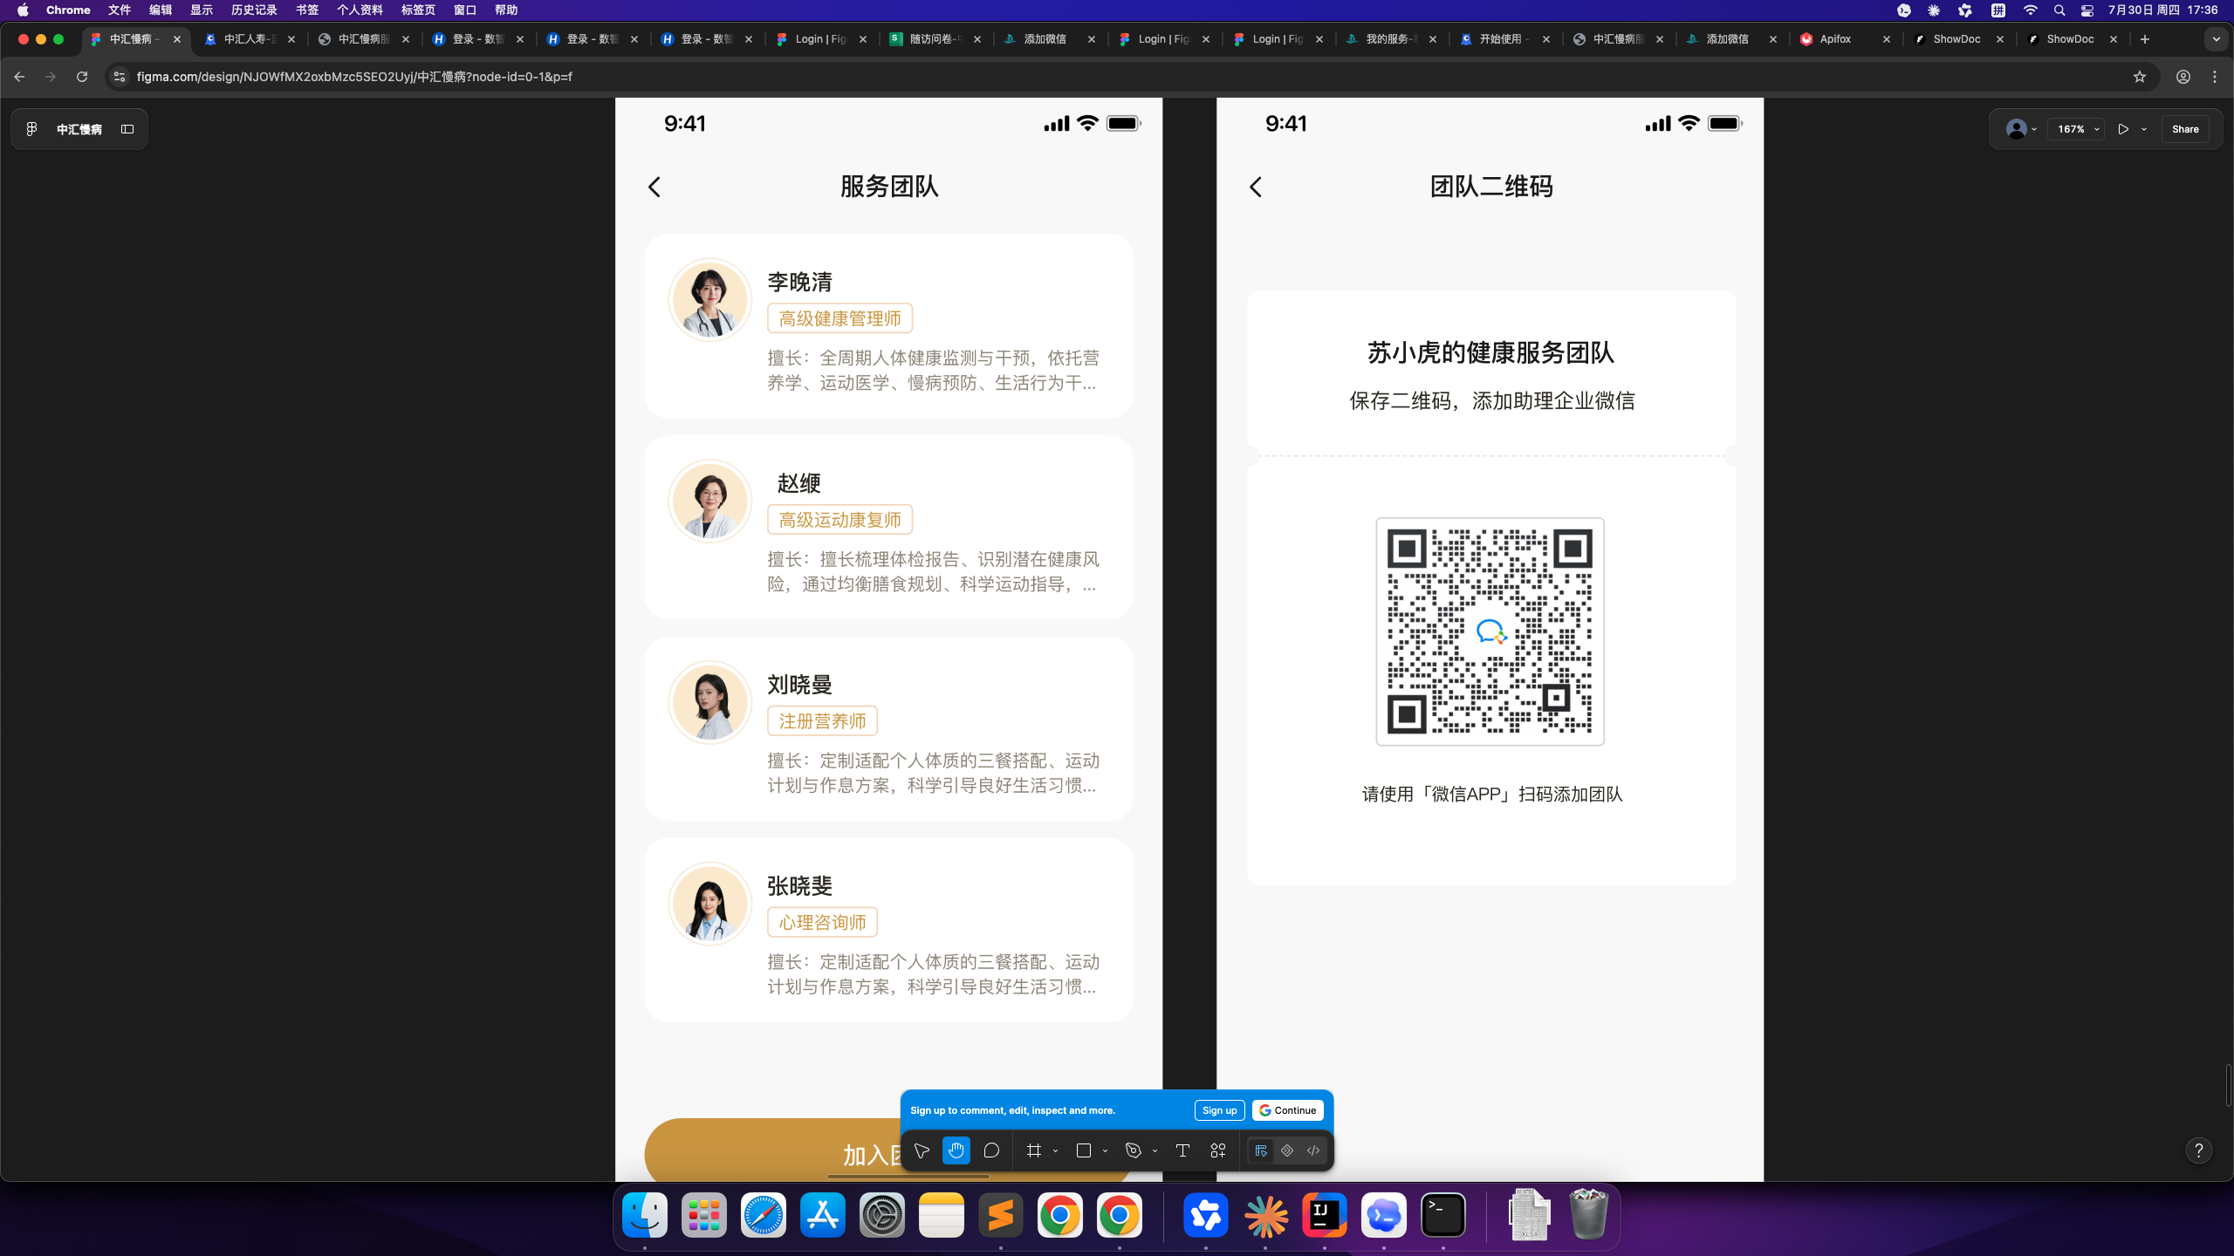Select the Text tool

pos(1182,1150)
